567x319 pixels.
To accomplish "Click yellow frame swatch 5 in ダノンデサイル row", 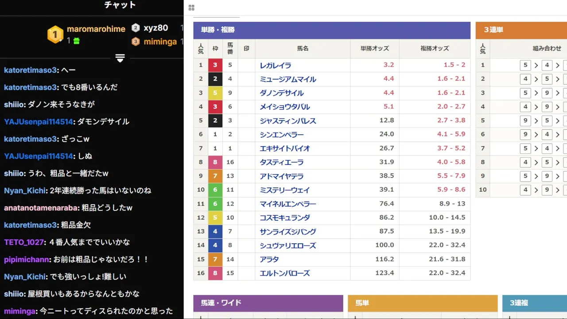I will click(215, 93).
